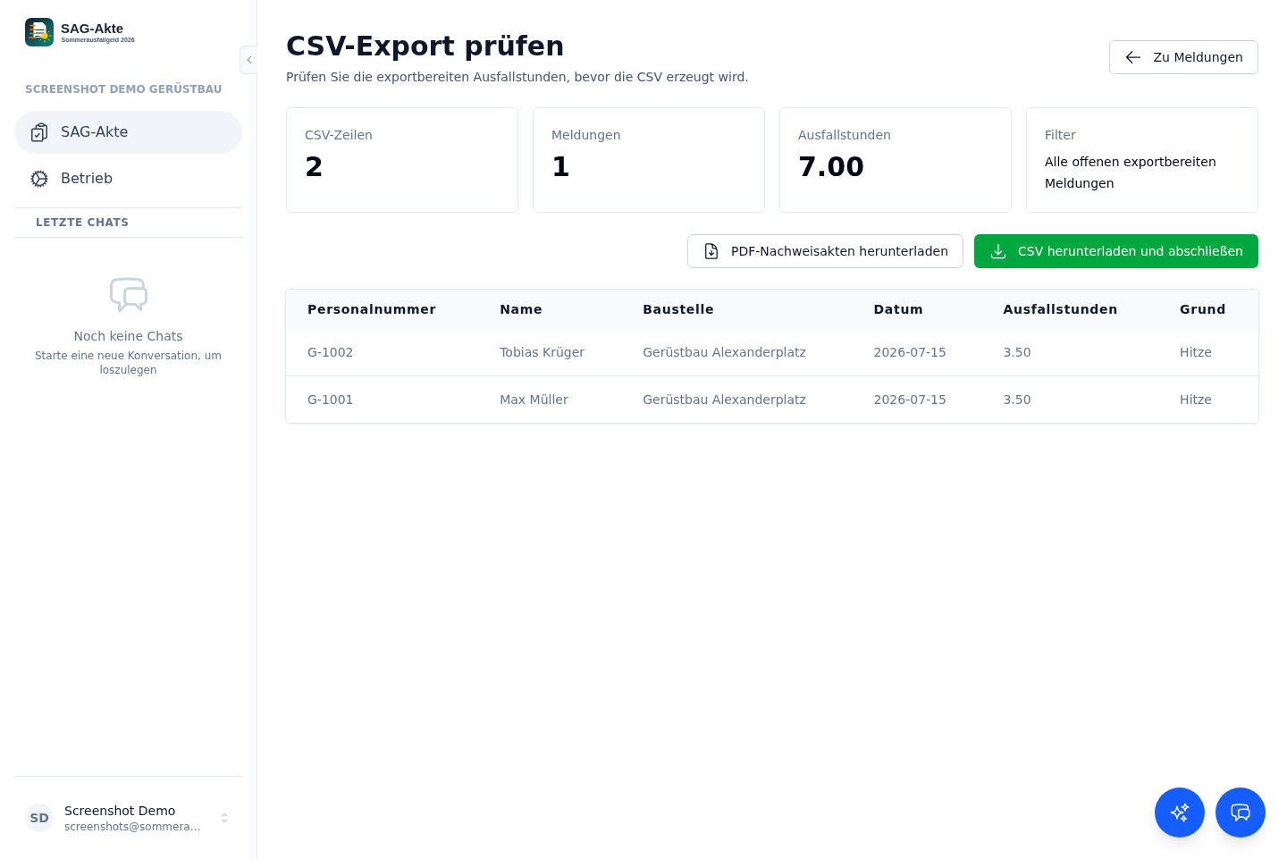Click the name Tobias Krüger
The height and width of the screenshot is (859, 1287).
click(x=542, y=352)
